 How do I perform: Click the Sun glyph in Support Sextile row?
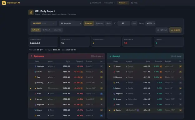[114, 83]
